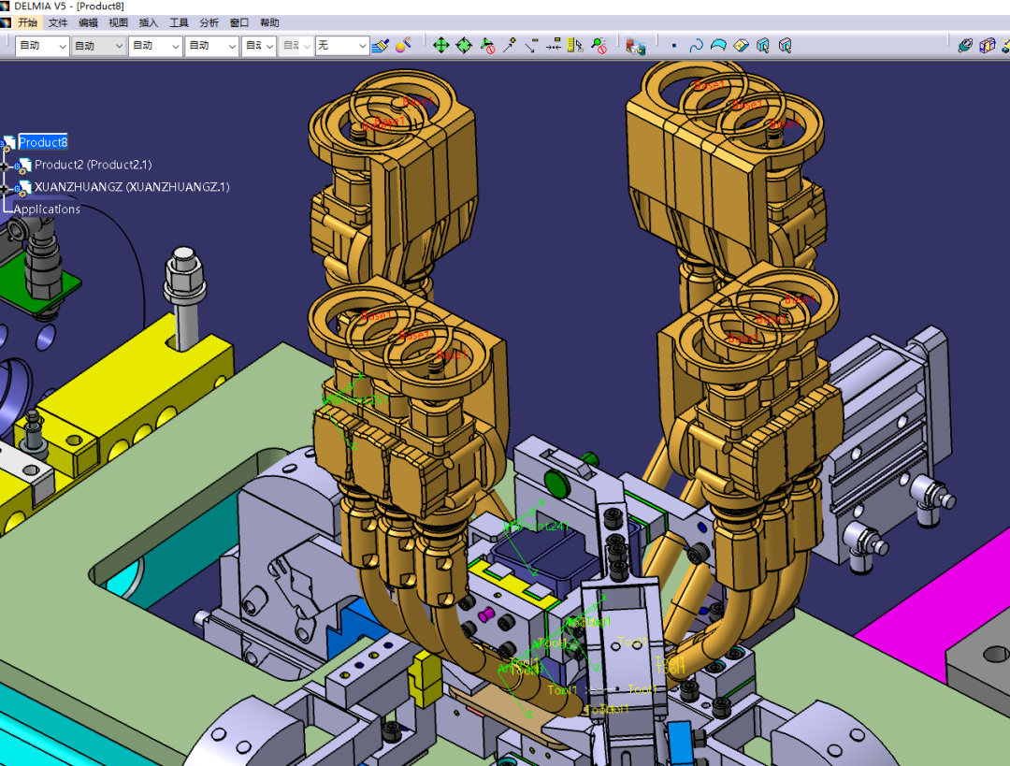Select the Applications tree node
Screen dimensions: 1010x766
pos(47,210)
